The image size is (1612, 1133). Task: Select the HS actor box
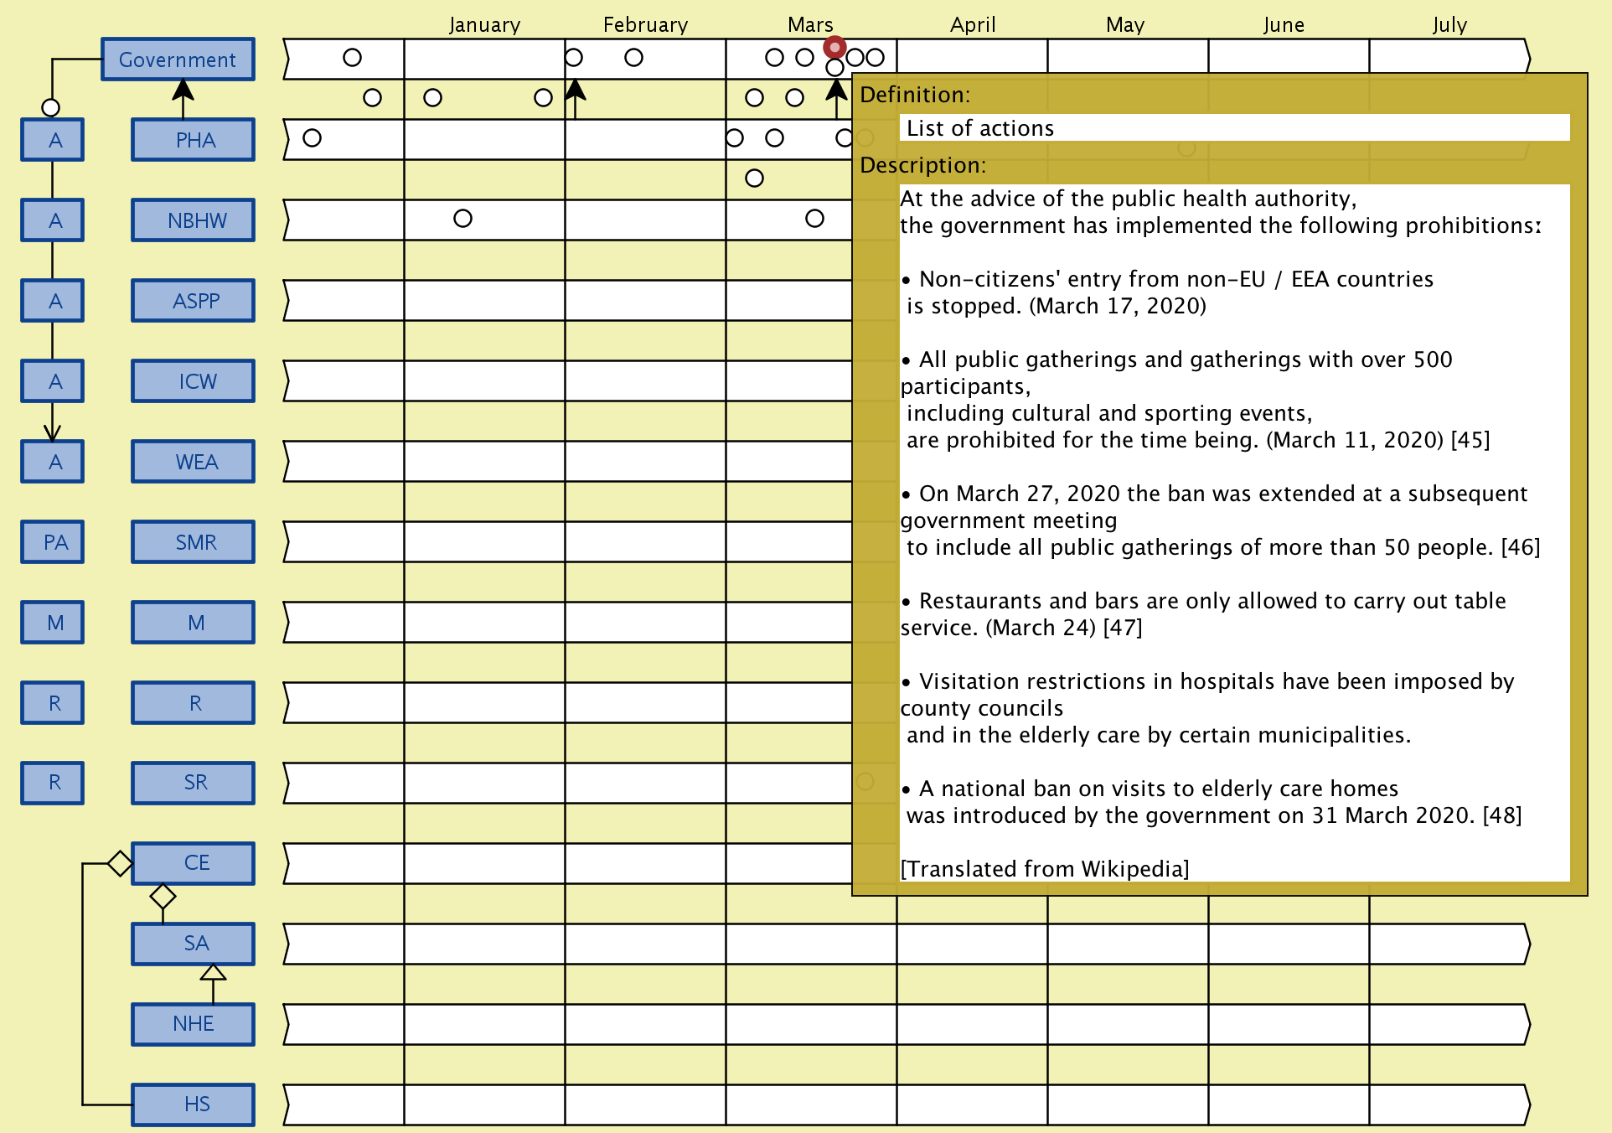[x=194, y=1104]
